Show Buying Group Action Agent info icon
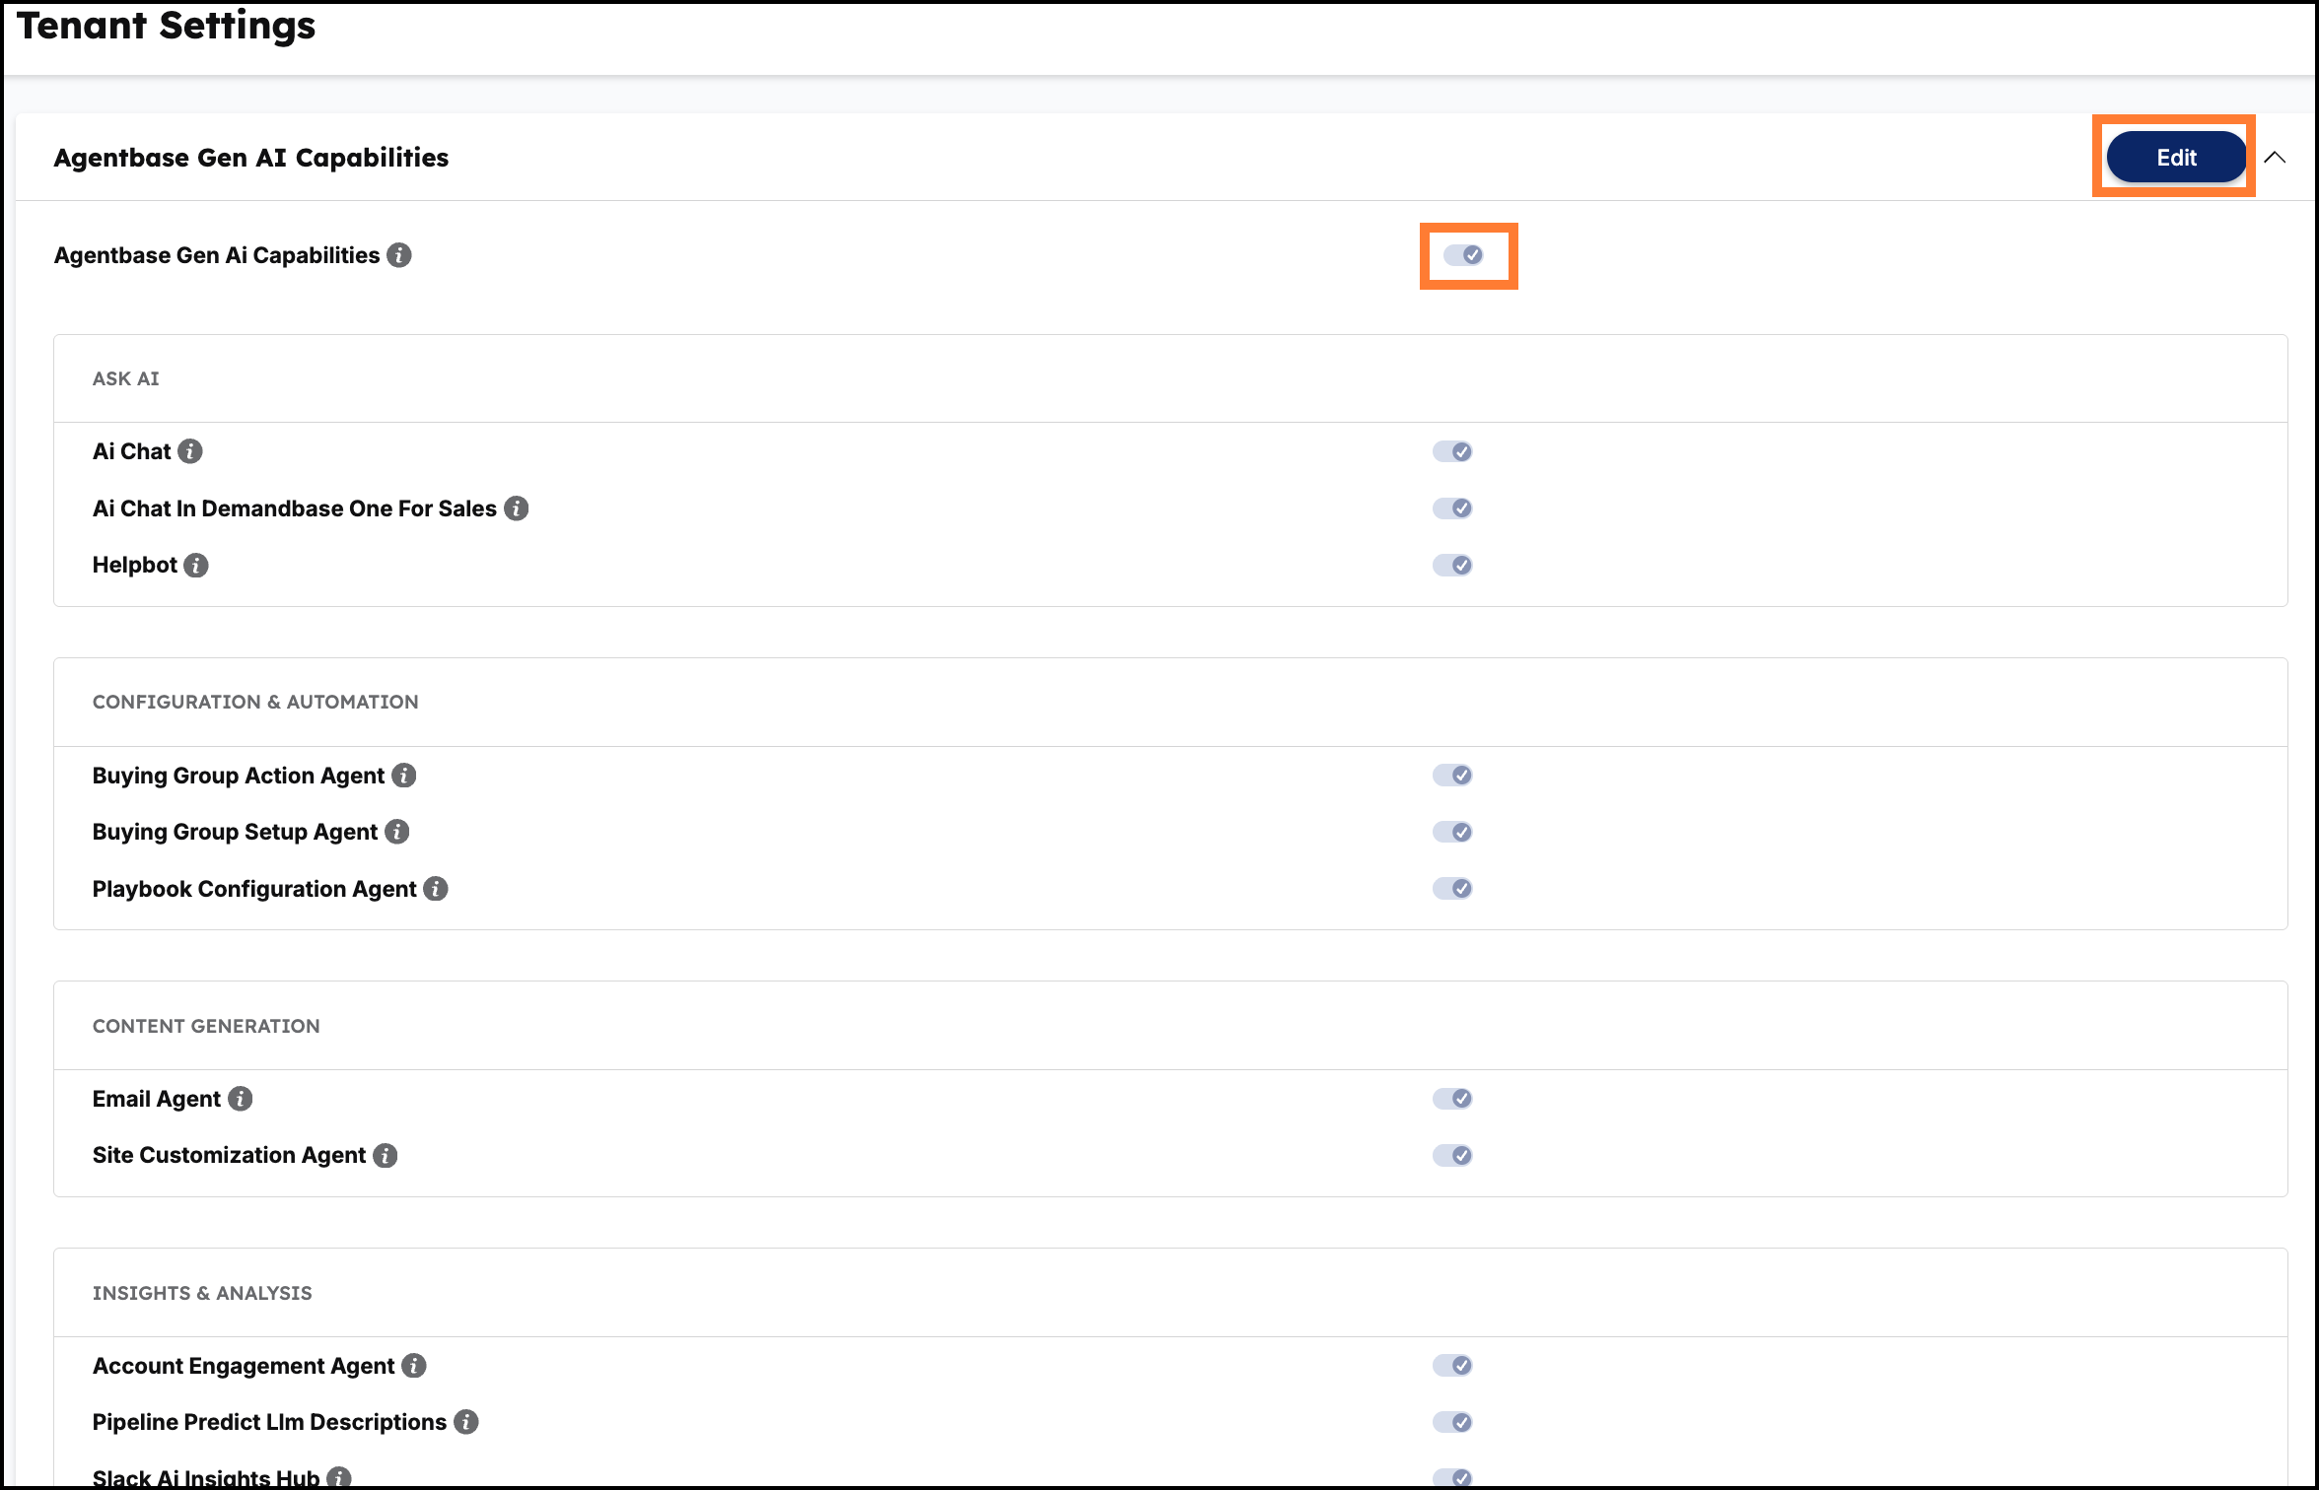The width and height of the screenshot is (2319, 1490). (403, 776)
